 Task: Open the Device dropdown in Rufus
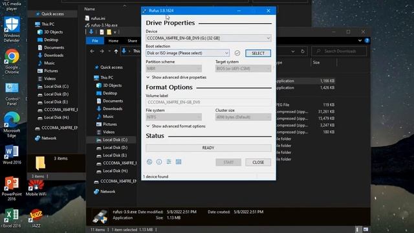click(208, 38)
